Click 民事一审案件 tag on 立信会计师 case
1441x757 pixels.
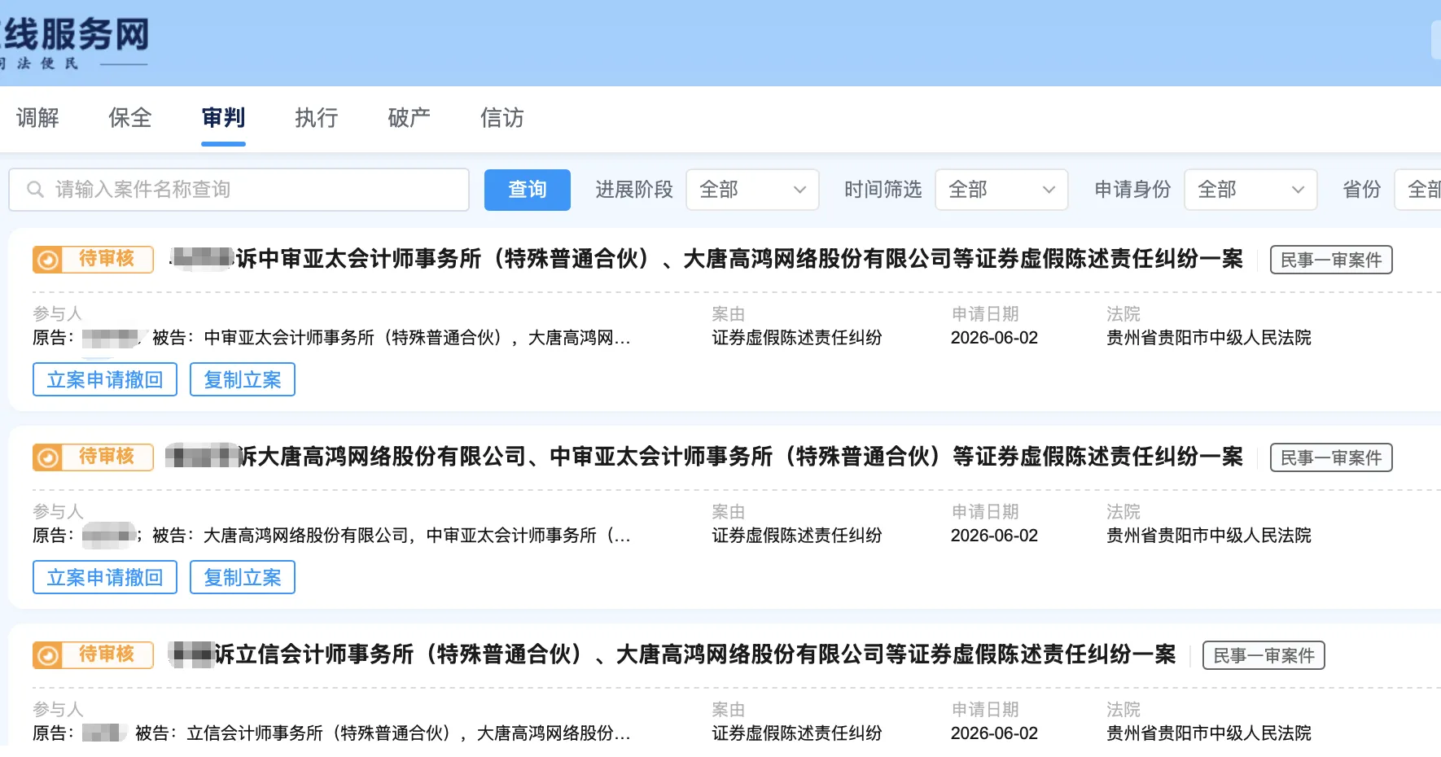pyautogui.click(x=1264, y=655)
